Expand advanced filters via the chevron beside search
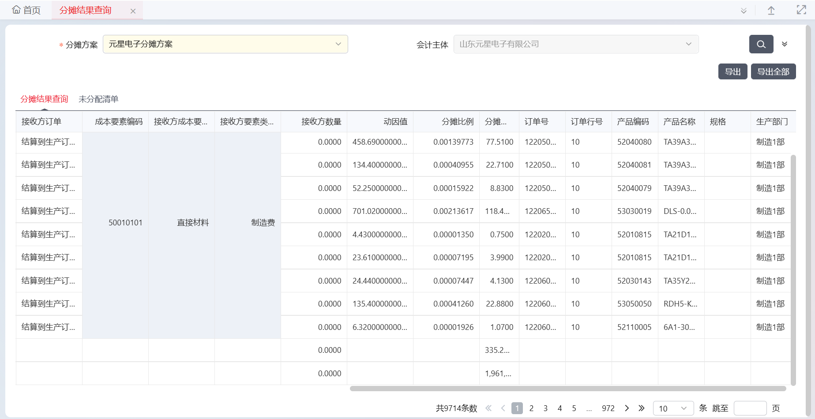The width and height of the screenshot is (815, 419). tap(785, 44)
